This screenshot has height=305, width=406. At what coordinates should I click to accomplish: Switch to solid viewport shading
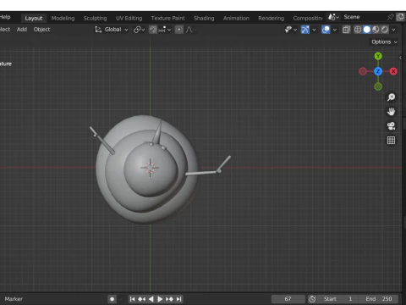366,30
